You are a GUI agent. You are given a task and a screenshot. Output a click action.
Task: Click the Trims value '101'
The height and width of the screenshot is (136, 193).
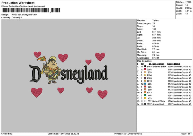point(154,29)
